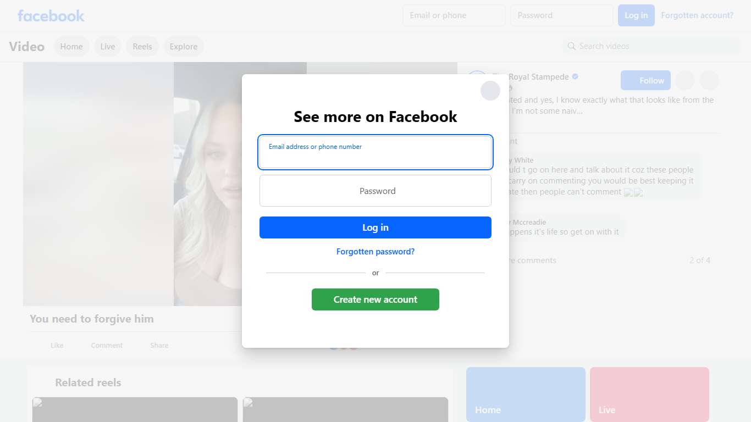The image size is (751, 422).
Task: Open Forgotten password? link
Action: (x=375, y=252)
